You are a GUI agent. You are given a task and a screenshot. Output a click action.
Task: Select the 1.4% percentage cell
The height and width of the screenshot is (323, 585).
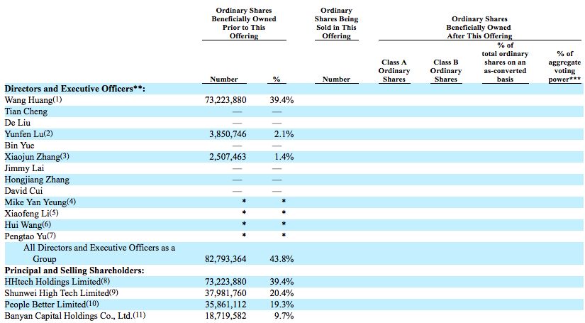tap(284, 157)
